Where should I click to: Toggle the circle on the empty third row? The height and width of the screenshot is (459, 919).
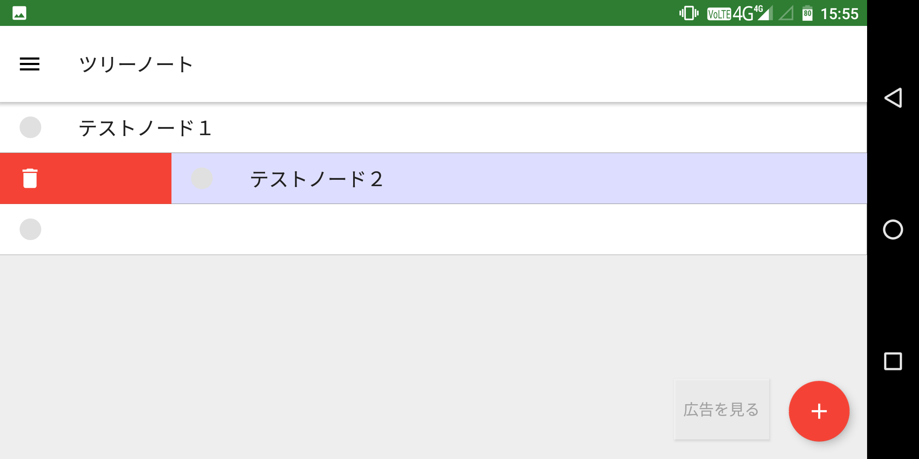(x=30, y=229)
